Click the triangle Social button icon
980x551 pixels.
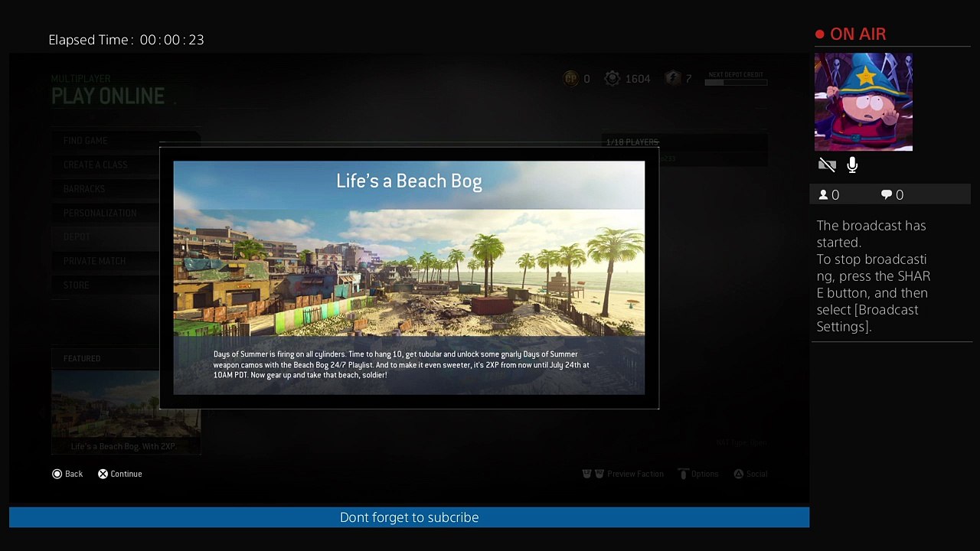coord(738,474)
